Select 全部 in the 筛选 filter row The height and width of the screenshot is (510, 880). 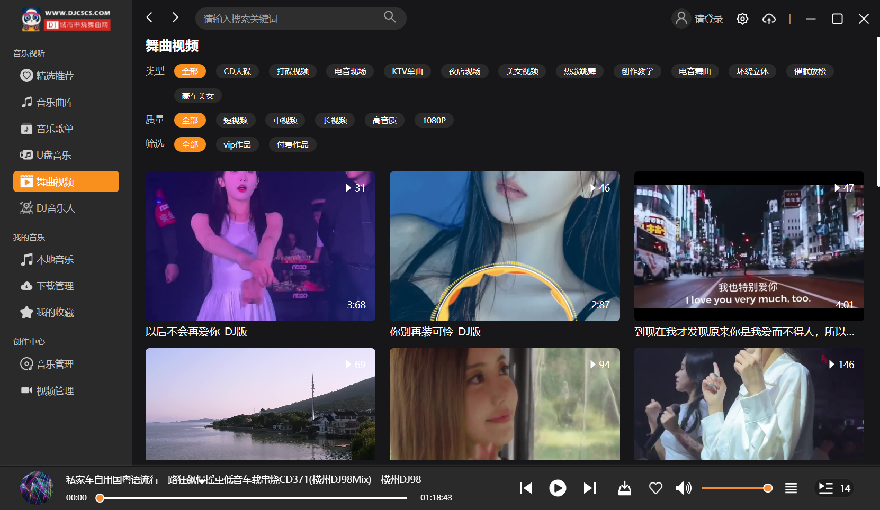(x=190, y=144)
